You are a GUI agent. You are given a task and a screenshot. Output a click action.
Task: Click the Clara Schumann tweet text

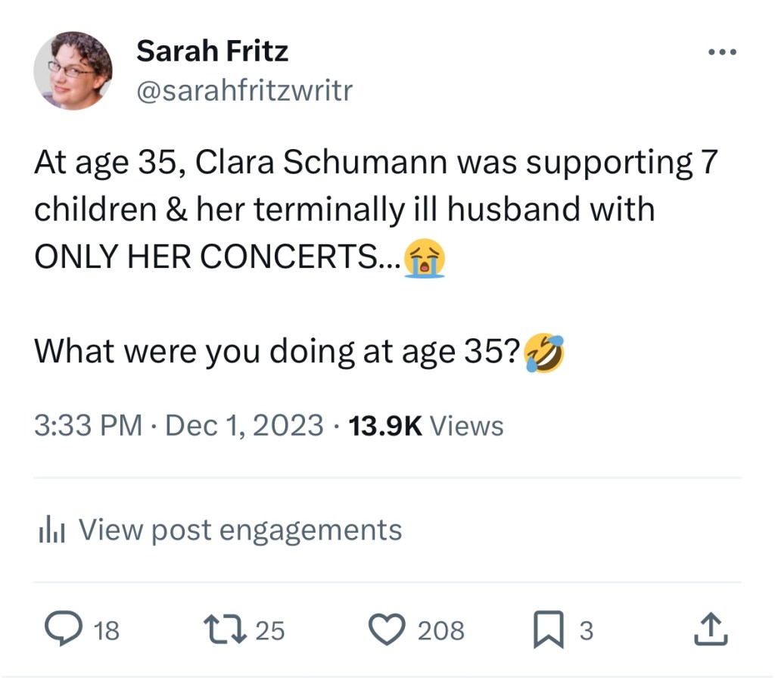(x=375, y=210)
